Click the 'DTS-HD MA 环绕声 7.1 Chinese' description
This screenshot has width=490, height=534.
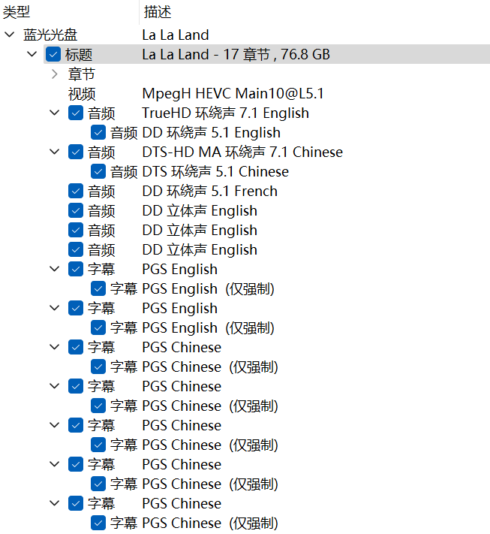coord(242,152)
